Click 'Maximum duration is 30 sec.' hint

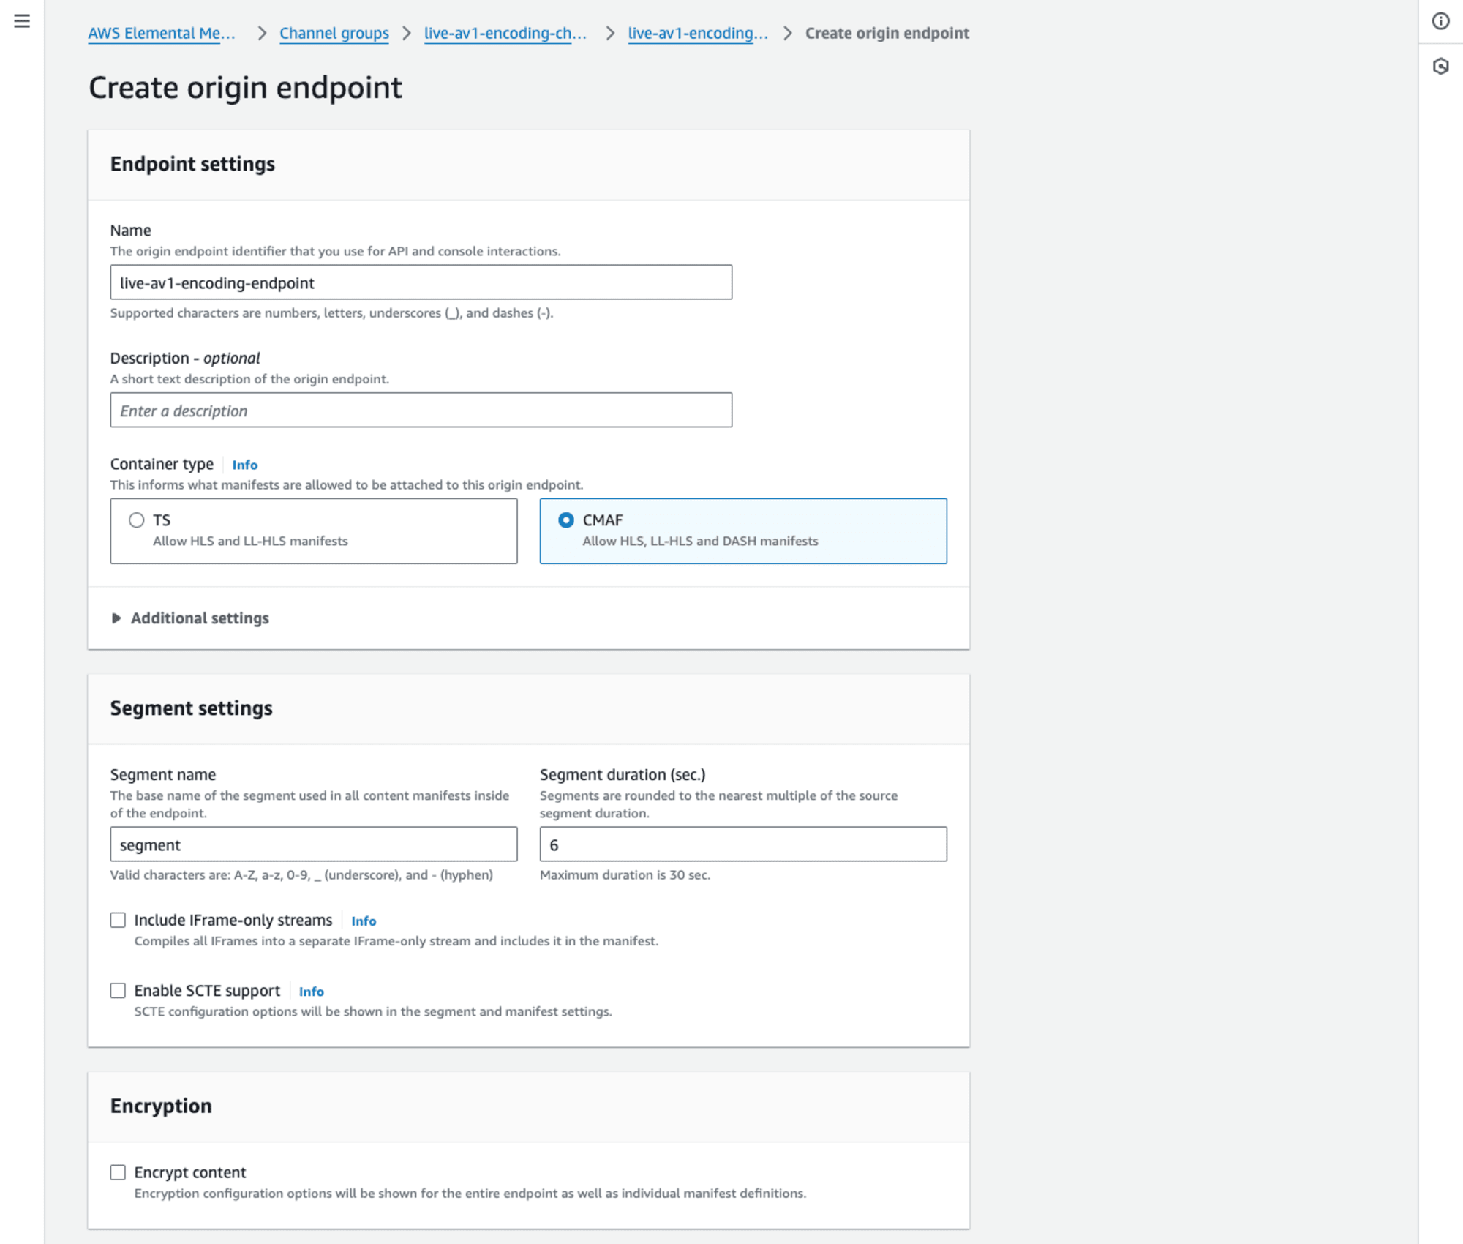[x=625, y=874]
